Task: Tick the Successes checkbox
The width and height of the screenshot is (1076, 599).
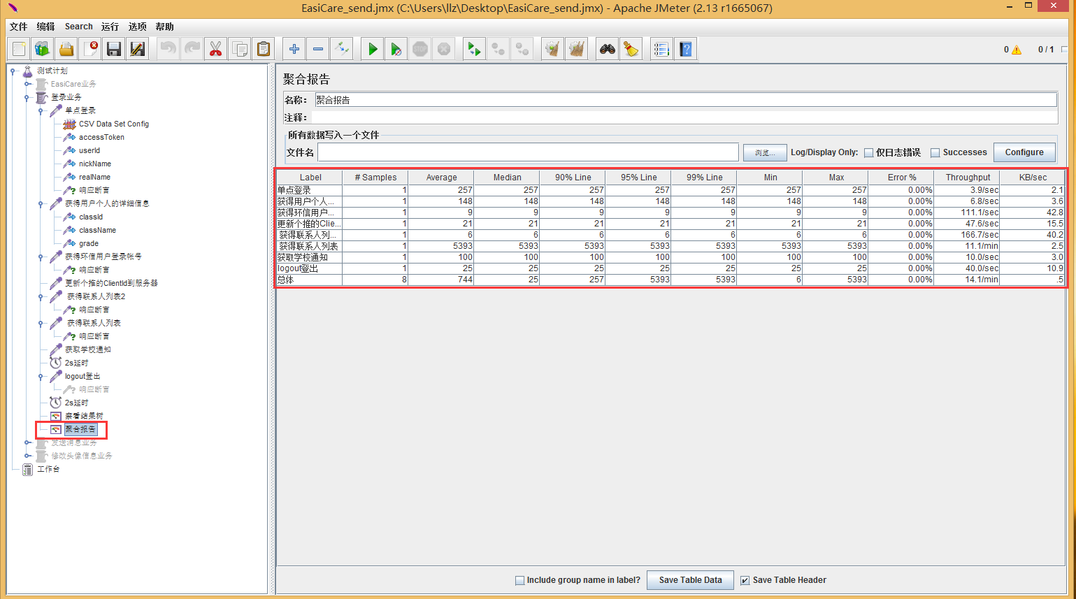Action: pyautogui.click(x=935, y=152)
